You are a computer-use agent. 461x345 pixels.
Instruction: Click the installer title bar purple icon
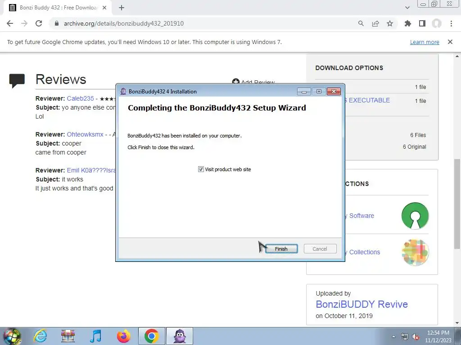123,92
